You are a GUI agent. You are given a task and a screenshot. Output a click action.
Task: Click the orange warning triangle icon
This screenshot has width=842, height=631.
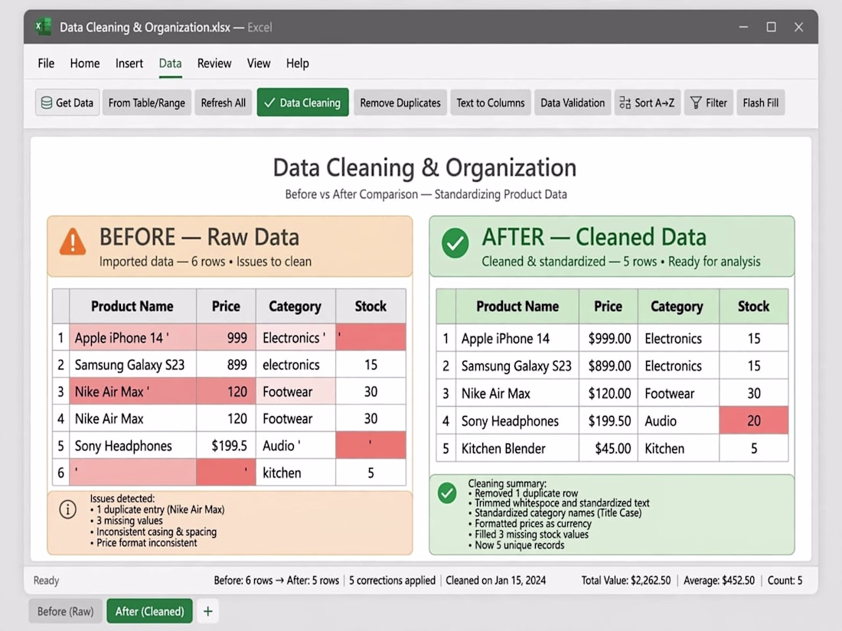point(73,242)
